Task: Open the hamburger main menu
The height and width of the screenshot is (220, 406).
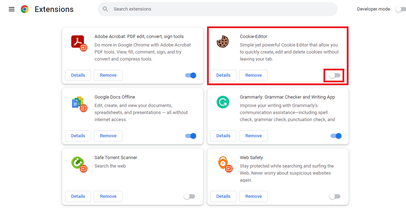Action: click(12, 9)
